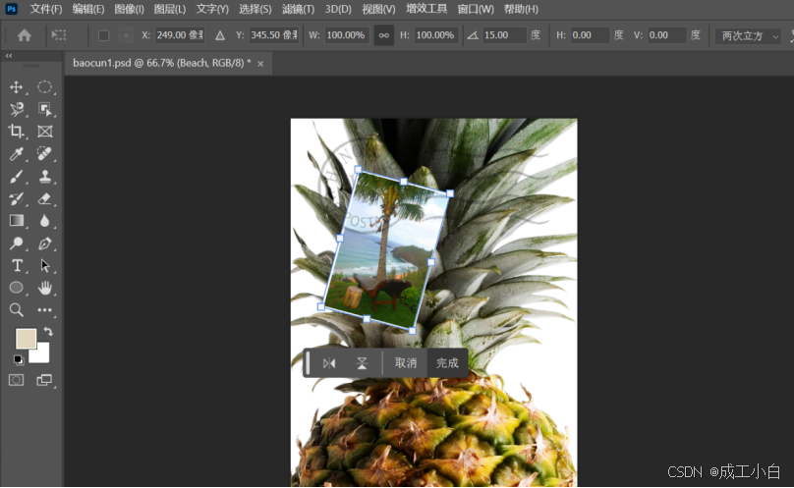Open the 文字(Y) menu

point(212,9)
